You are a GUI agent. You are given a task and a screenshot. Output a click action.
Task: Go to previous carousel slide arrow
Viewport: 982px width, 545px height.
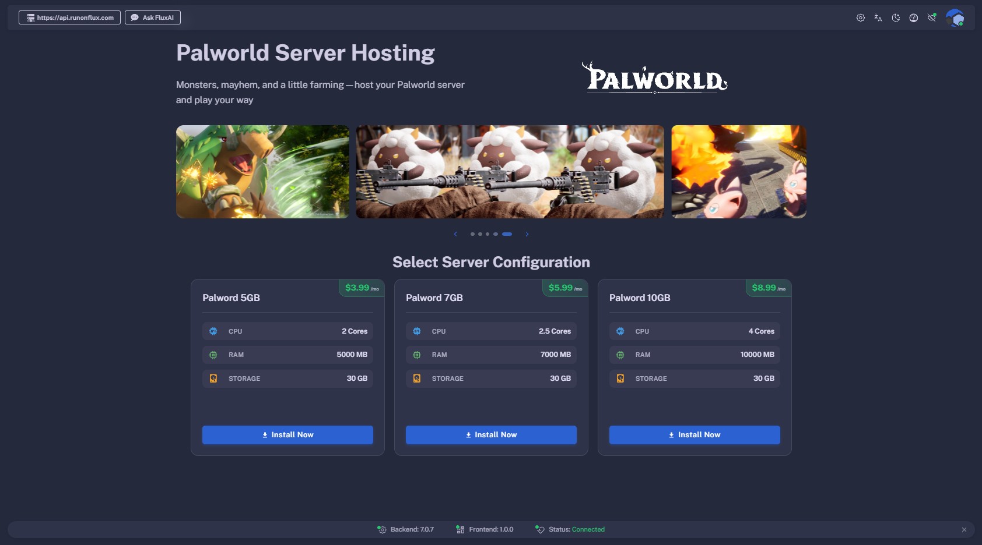(x=455, y=234)
